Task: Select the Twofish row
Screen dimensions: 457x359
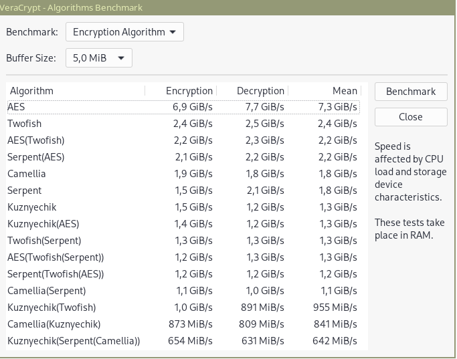Action: [183, 124]
